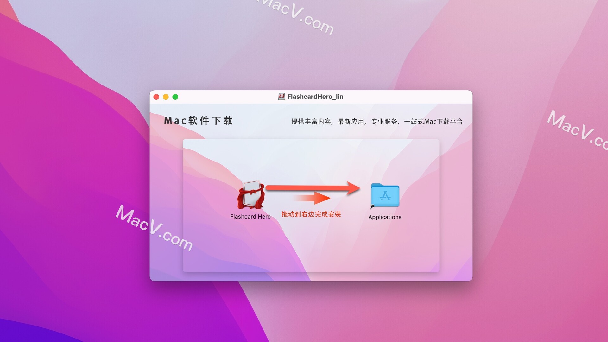Click the red close button
This screenshot has width=608, height=342.
[x=157, y=97]
